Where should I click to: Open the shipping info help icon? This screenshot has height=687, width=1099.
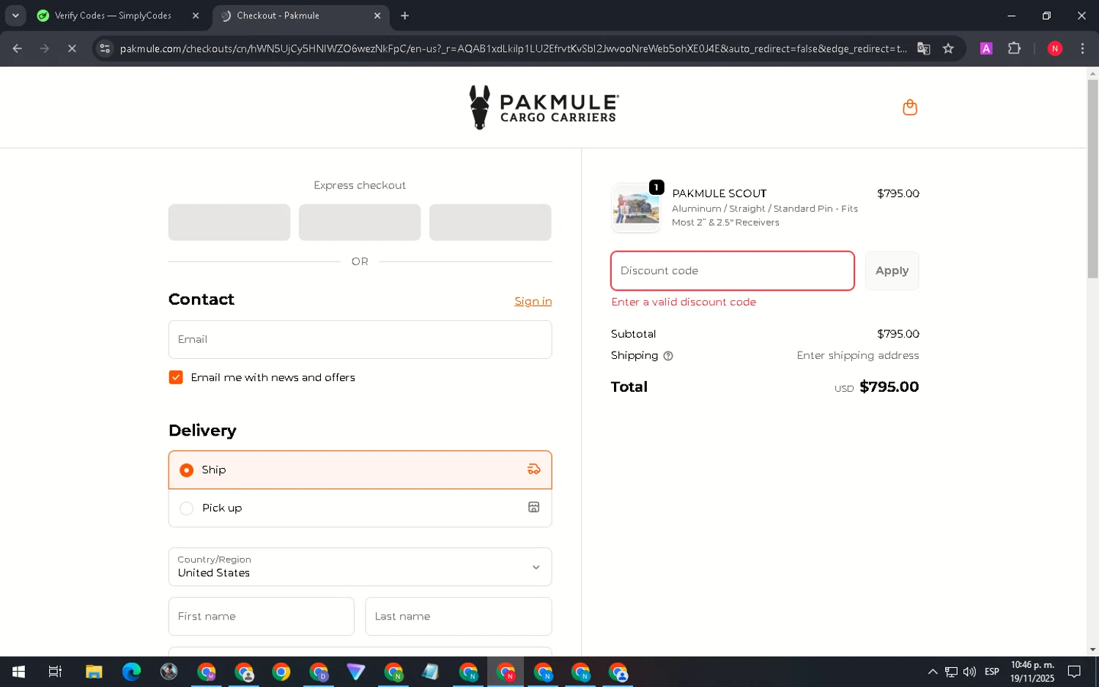[668, 356]
